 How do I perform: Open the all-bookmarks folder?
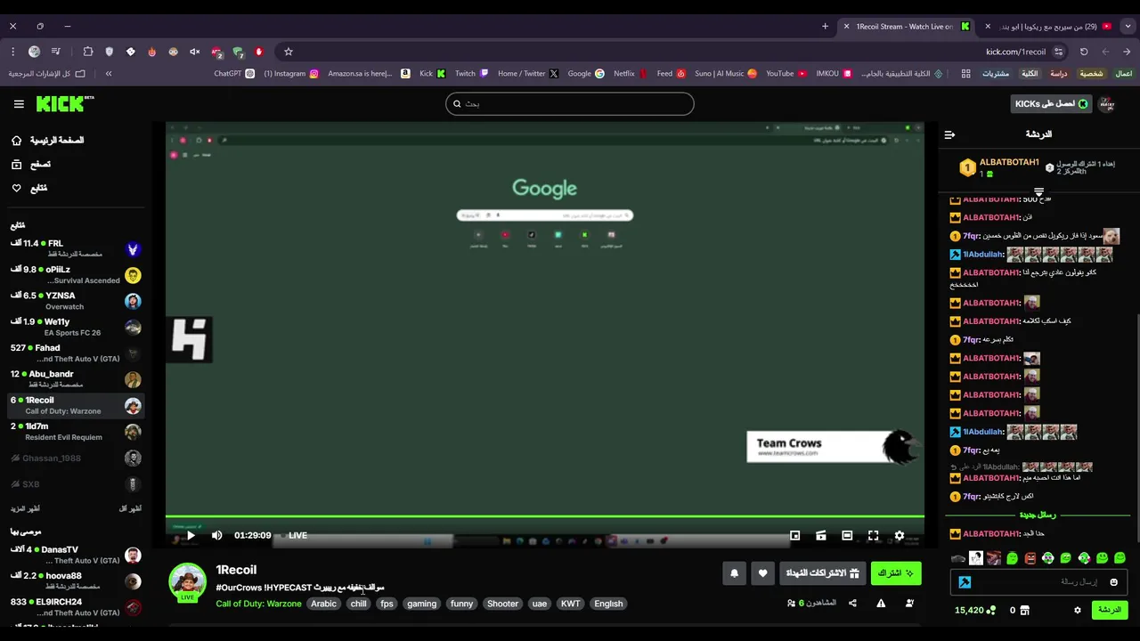coord(47,74)
